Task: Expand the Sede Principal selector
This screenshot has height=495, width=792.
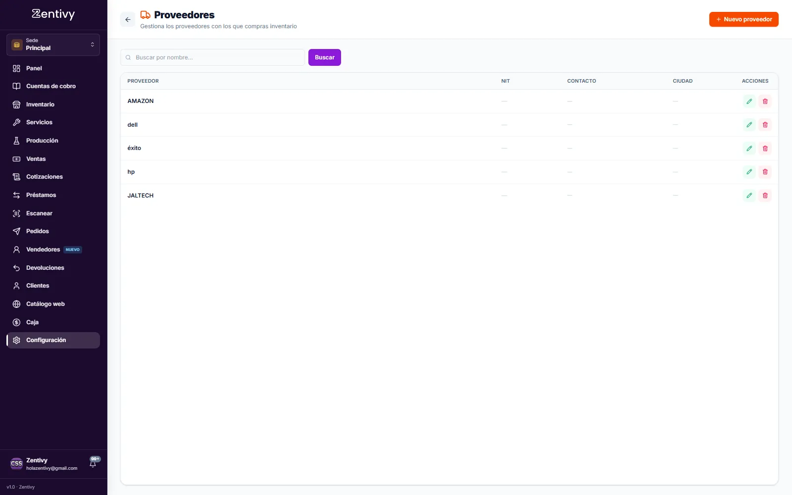Action: 53,45
